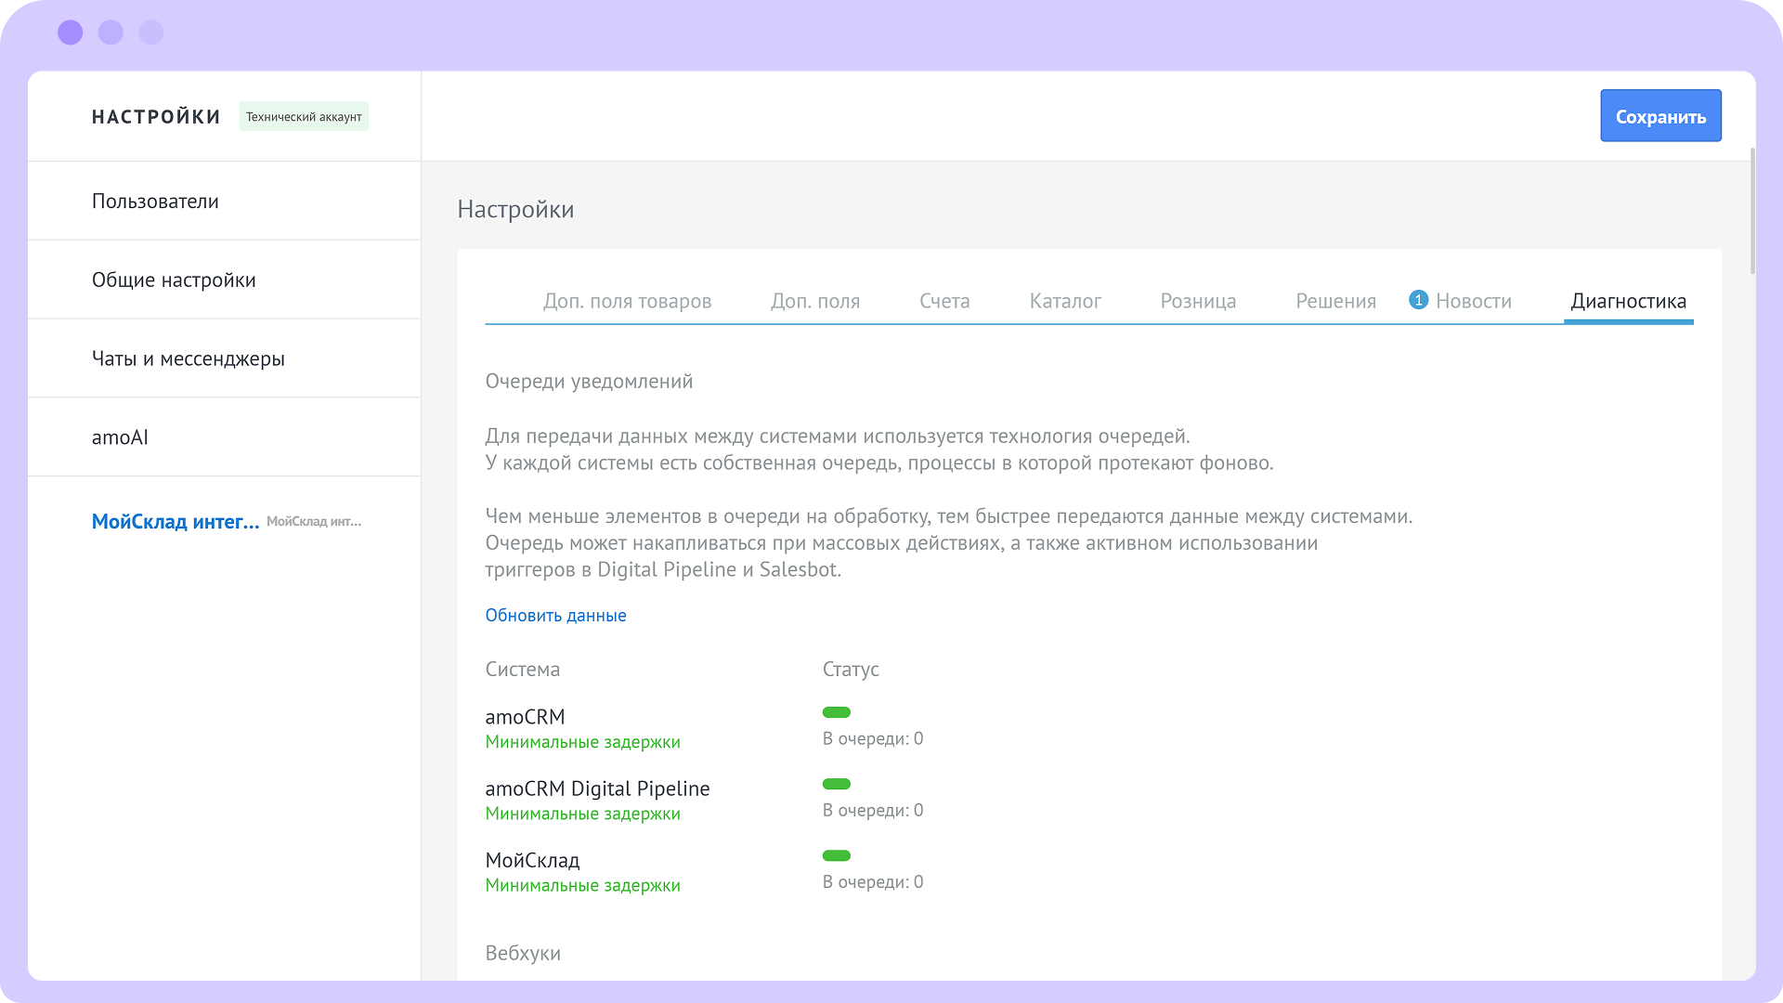Click the page scrollbar on the right edge
1783x1003 pixels.
[x=1752, y=212]
